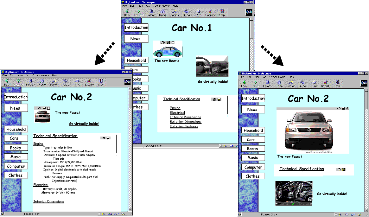Select Music in the large Passat photo window sidebar
This screenshot has width=369, height=217.
click(253, 158)
